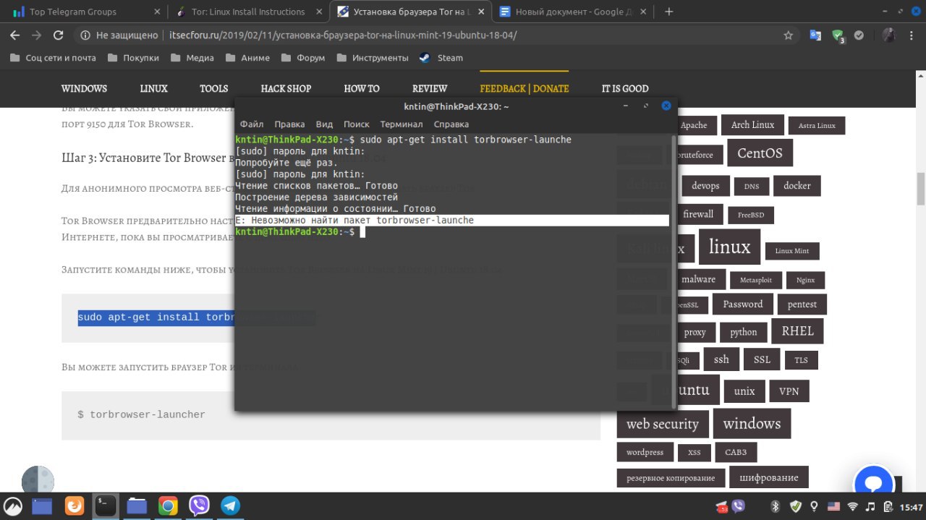926x520 pixels.
Task: Click the web security tag
Action: pyautogui.click(x=663, y=425)
